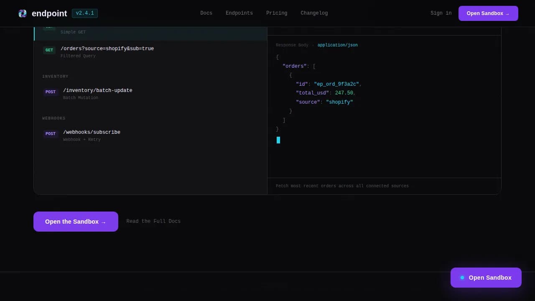
Task: Click the GET badge beside Filtered Query
Action: pyautogui.click(x=49, y=50)
